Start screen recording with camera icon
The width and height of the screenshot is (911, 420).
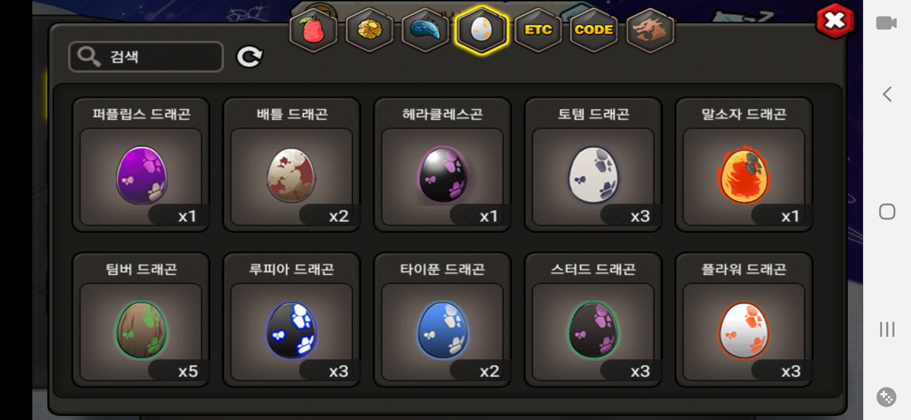click(x=886, y=23)
